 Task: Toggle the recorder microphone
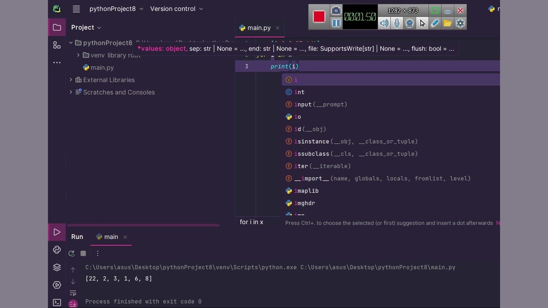397,23
